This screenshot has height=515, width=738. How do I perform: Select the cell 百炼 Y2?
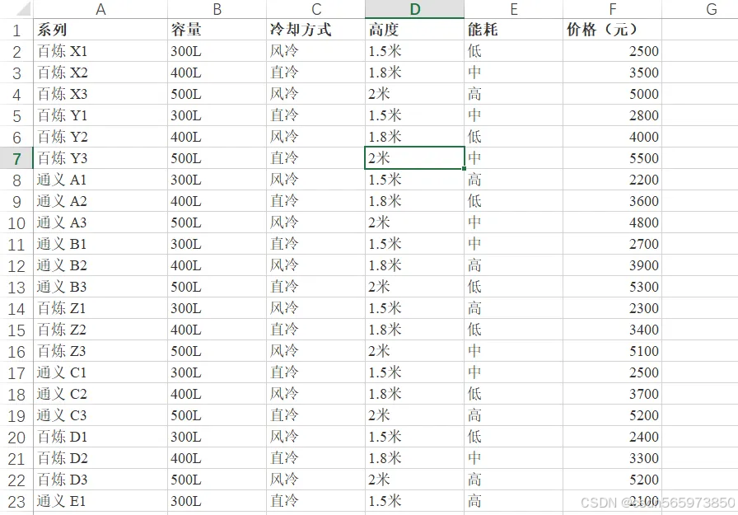point(100,137)
